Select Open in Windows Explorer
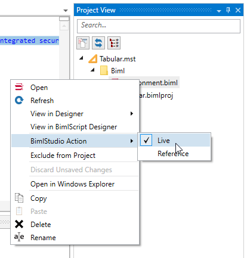This screenshot has height=258, width=247. (75, 184)
